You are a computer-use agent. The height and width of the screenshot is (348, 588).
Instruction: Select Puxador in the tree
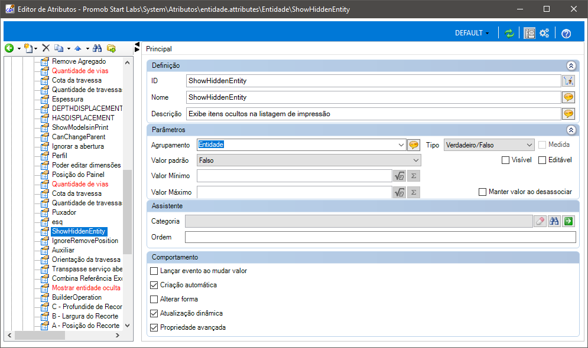click(64, 212)
